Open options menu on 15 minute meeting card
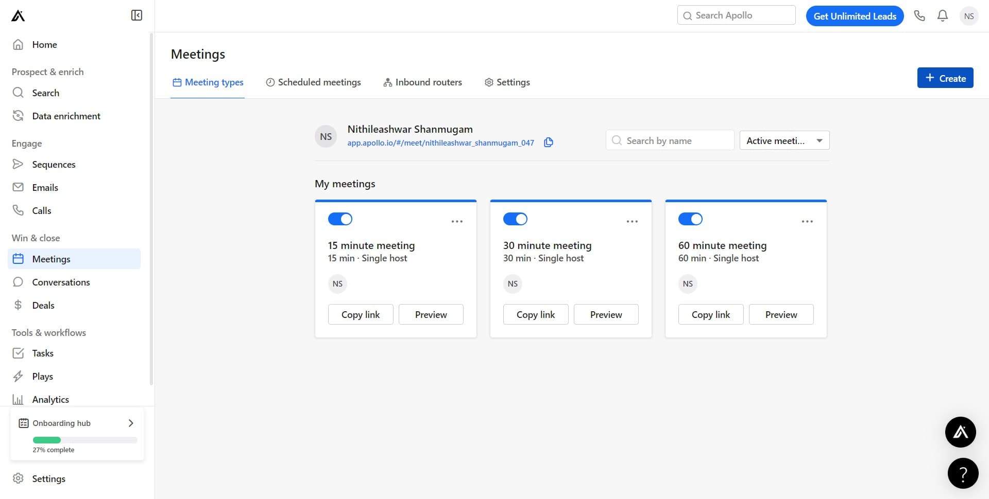This screenshot has width=989, height=499. 456,221
